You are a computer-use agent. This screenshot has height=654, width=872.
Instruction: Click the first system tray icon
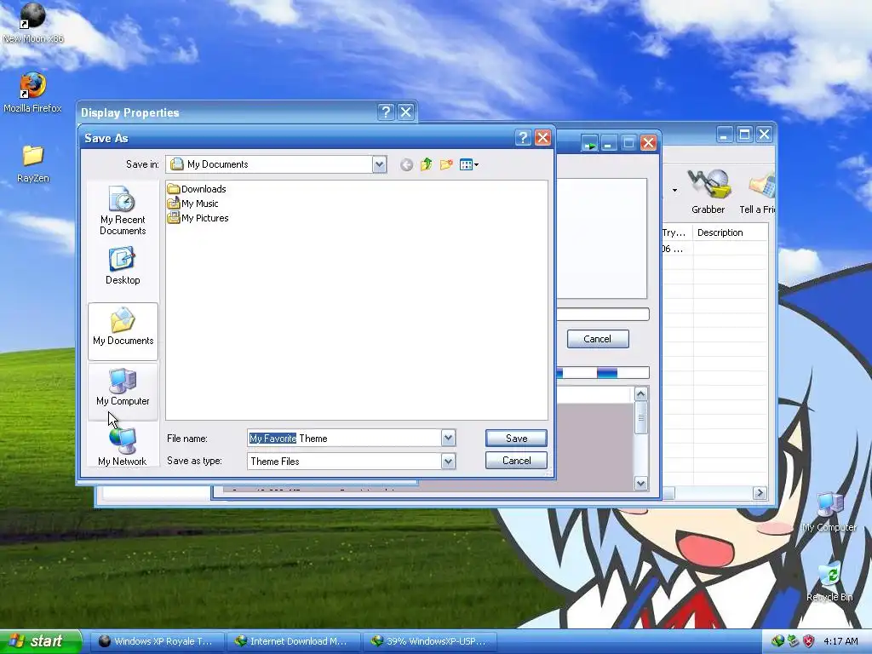click(778, 641)
